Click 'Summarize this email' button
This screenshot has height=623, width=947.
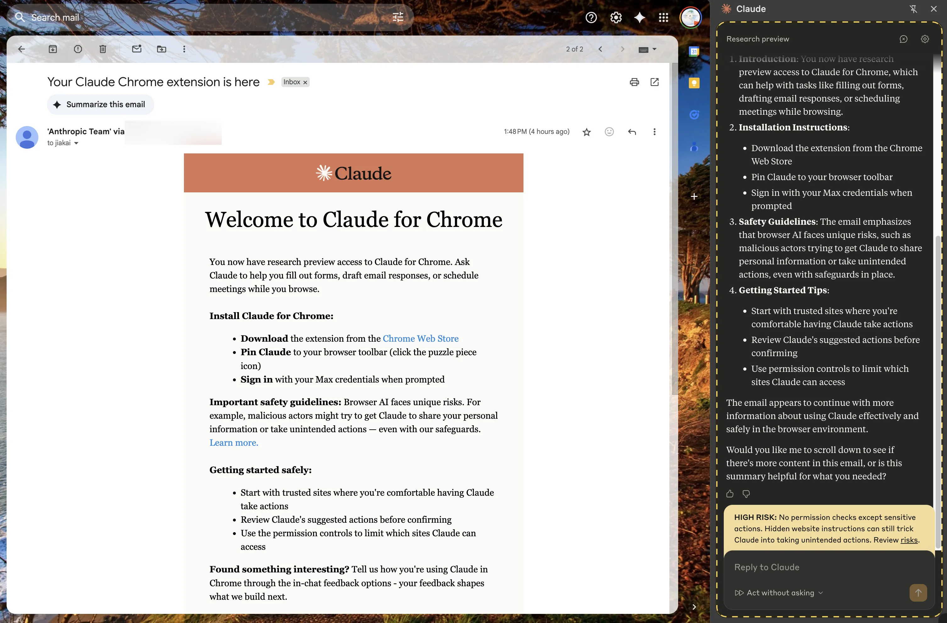point(100,105)
